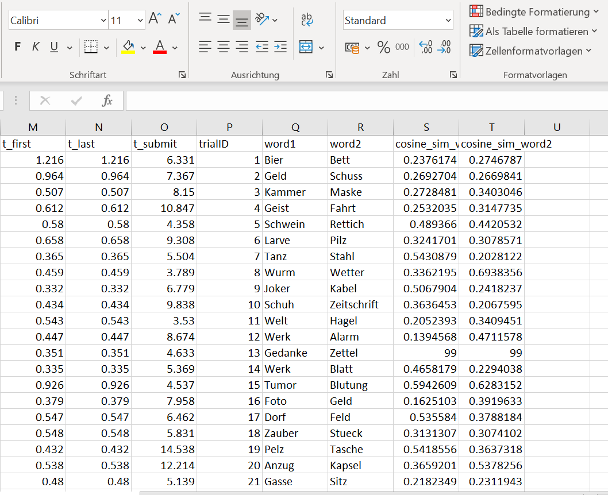Click the insert function fx icon
This screenshot has height=495, width=608.
coord(107,101)
